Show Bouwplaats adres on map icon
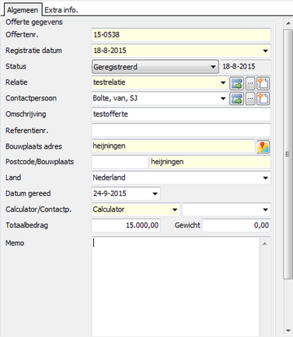This screenshot has width=293, height=337. pyautogui.click(x=263, y=146)
